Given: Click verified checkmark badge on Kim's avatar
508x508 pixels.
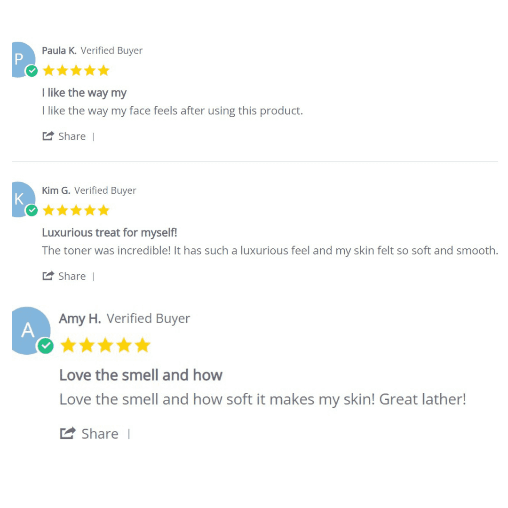Looking at the screenshot, I should pos(32,211).
